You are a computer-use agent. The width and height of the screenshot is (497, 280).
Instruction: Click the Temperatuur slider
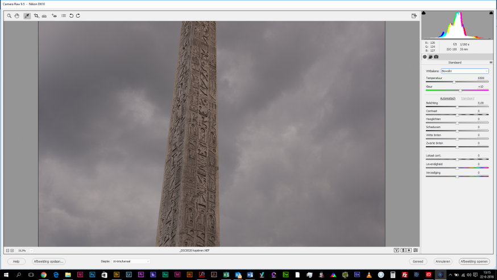point(454,82)
